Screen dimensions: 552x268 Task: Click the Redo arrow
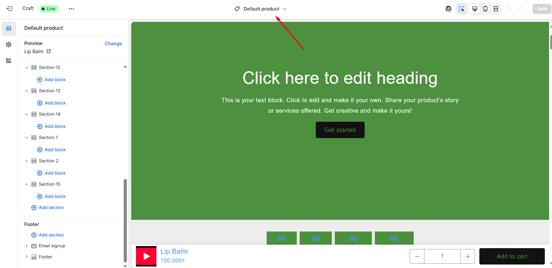point(521,9)
